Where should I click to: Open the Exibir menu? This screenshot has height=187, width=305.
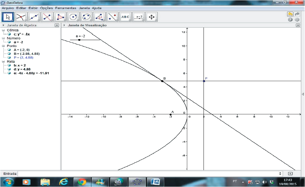click(x=33, y=8)
